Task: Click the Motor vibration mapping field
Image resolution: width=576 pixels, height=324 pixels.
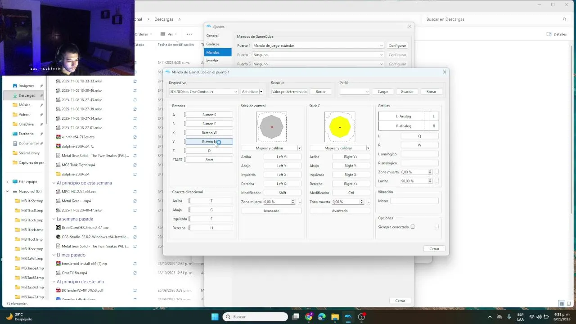Action: click(414, 201)
